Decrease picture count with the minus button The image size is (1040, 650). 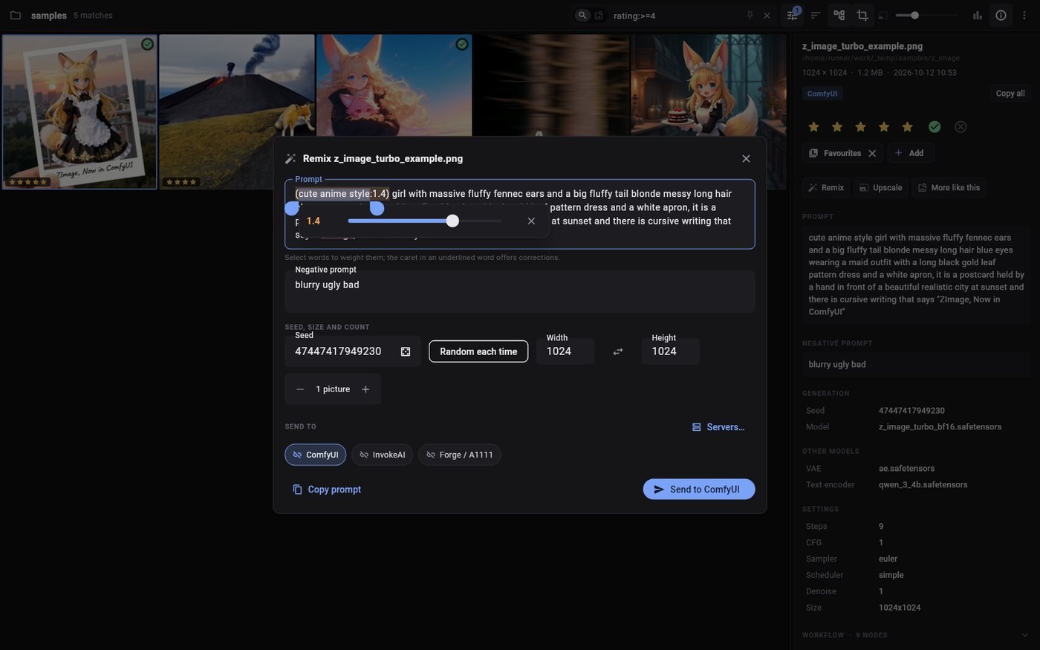point(300,389)
